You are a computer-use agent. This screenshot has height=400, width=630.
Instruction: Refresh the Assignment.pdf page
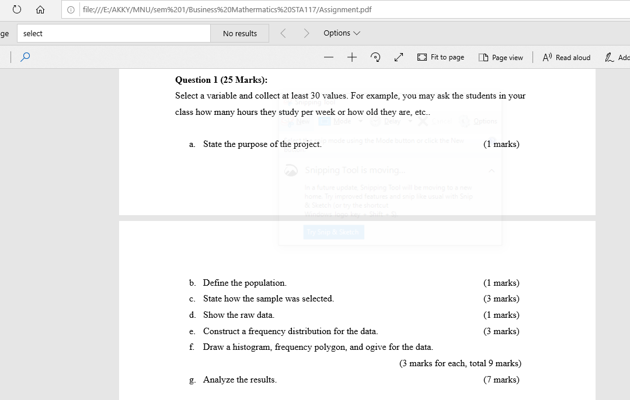tap(16, 9)
